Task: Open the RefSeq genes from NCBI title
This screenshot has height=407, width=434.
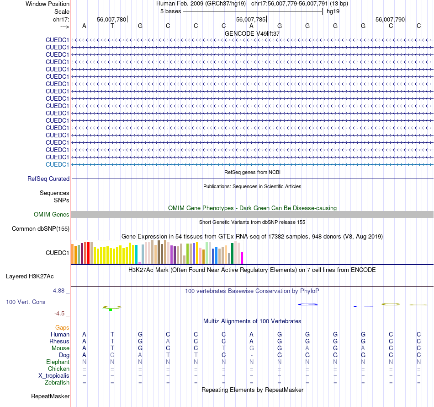Action: pos(252,172)
